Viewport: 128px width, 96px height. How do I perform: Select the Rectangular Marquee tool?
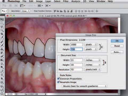coord(2,23)
